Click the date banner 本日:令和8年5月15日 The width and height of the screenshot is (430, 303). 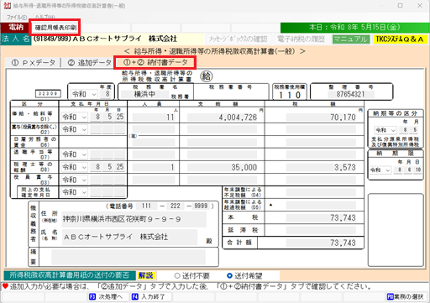pyautogui.click(x=354, y=28)
